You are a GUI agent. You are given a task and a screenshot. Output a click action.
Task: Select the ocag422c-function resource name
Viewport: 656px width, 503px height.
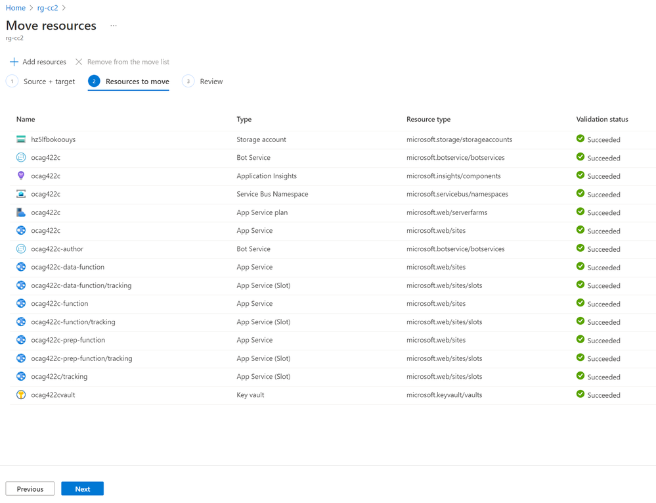[x=59, y=303]
